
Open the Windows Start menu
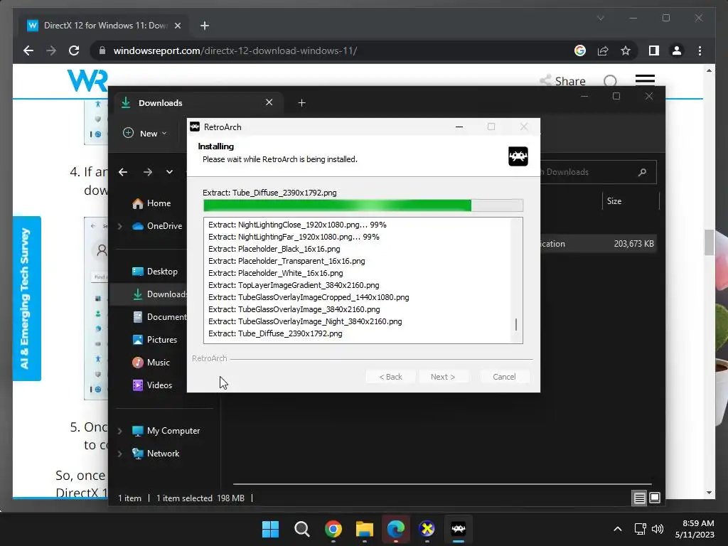tap(270, 529)
